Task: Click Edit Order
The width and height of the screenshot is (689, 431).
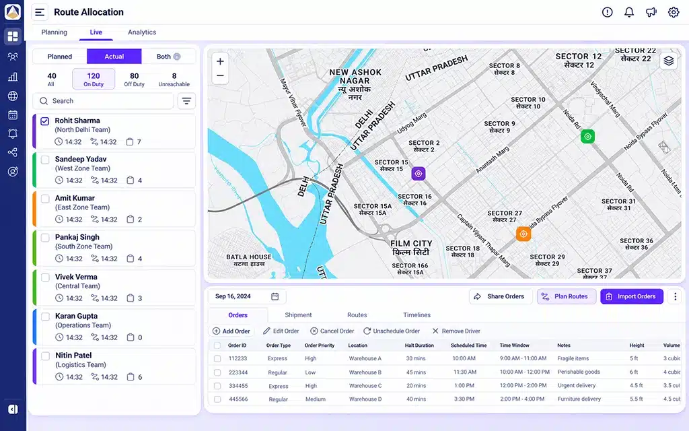Action: (281, 331)
